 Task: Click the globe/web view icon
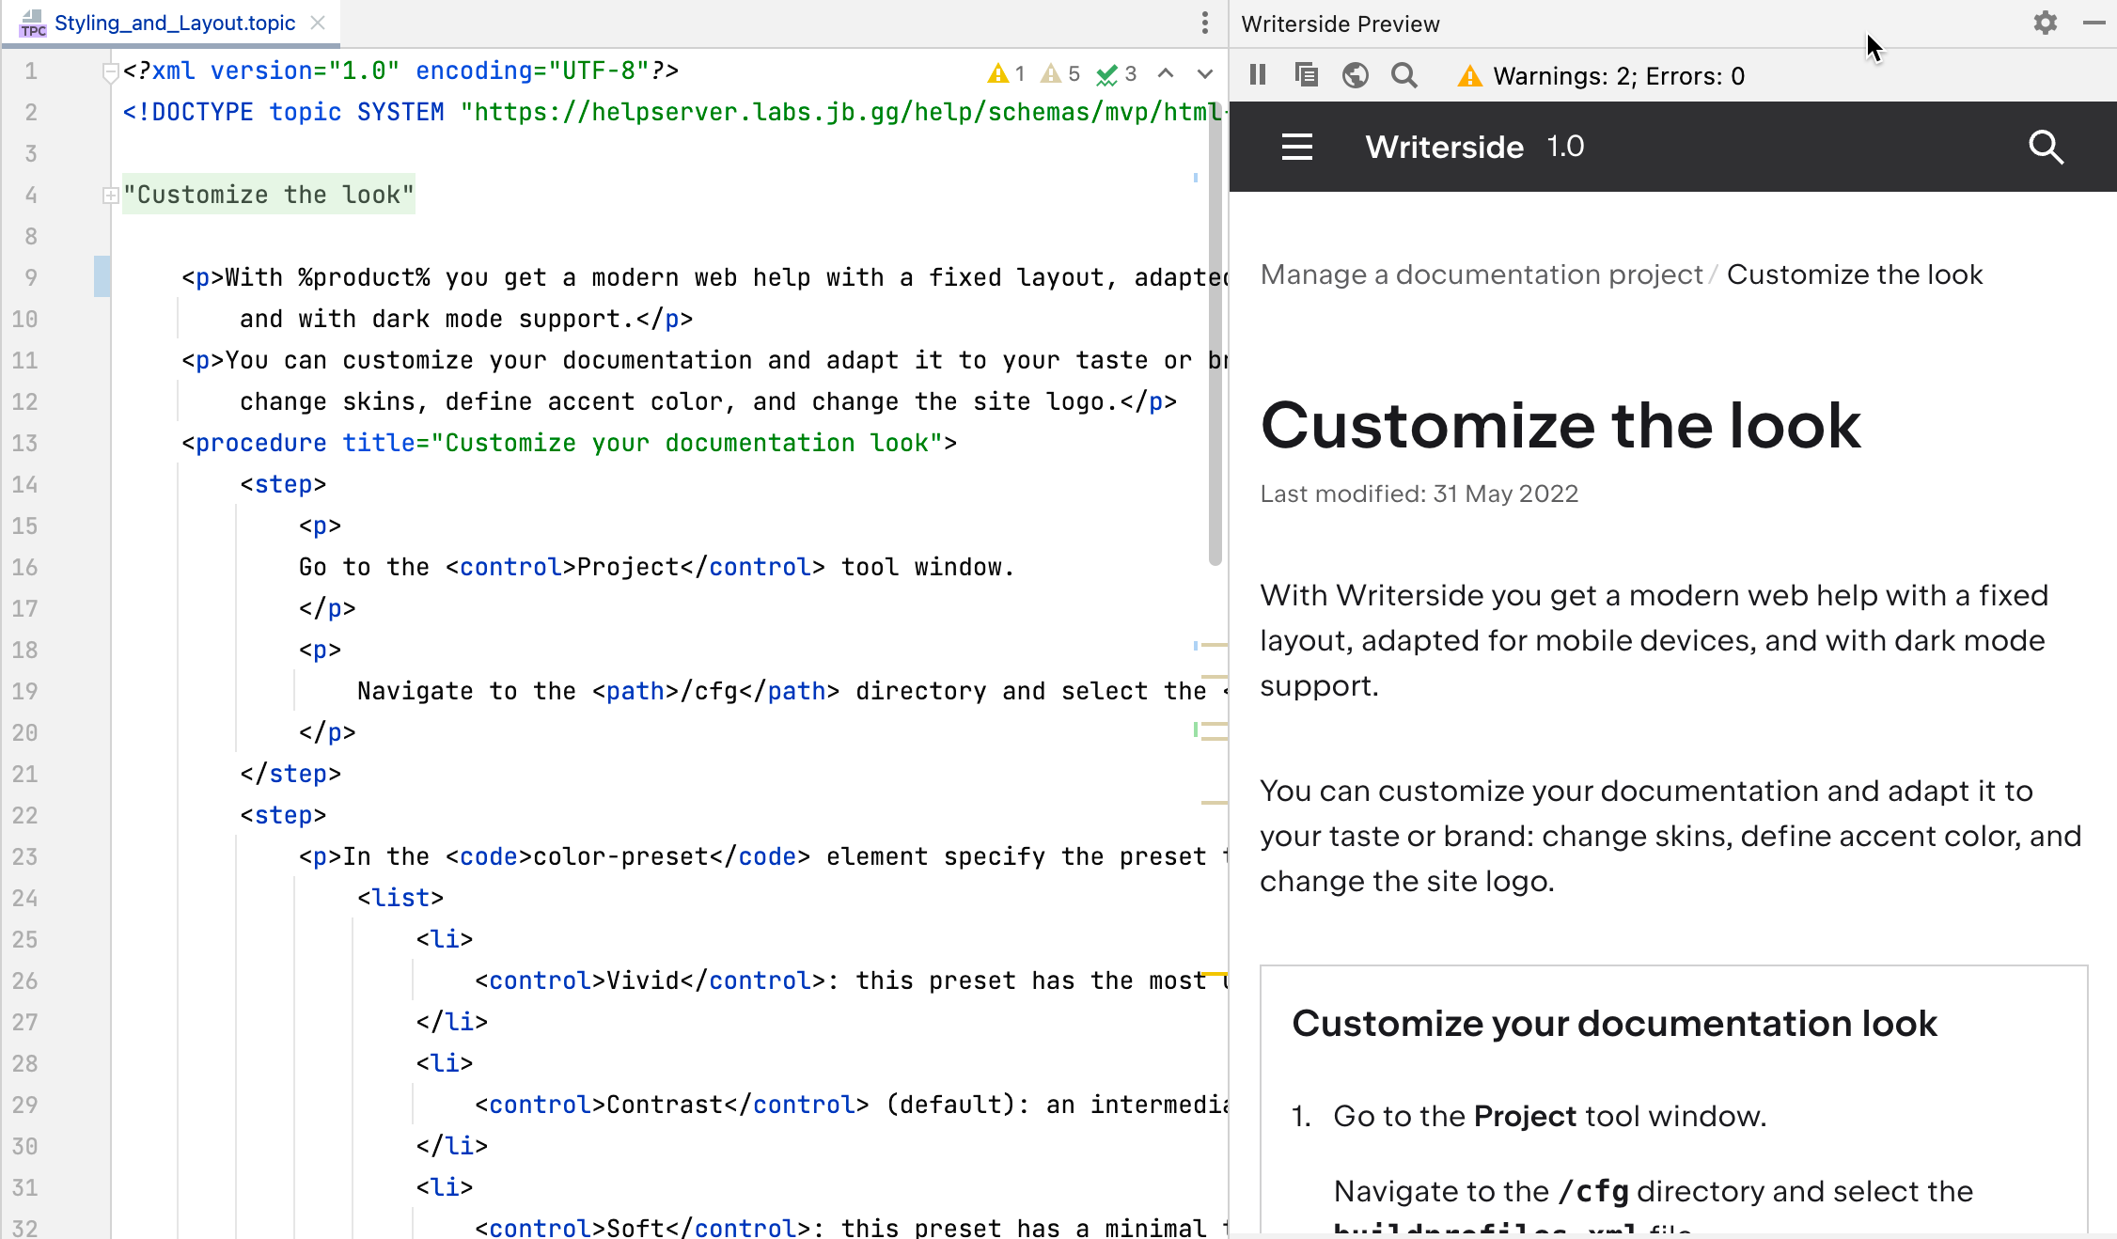1355,77
